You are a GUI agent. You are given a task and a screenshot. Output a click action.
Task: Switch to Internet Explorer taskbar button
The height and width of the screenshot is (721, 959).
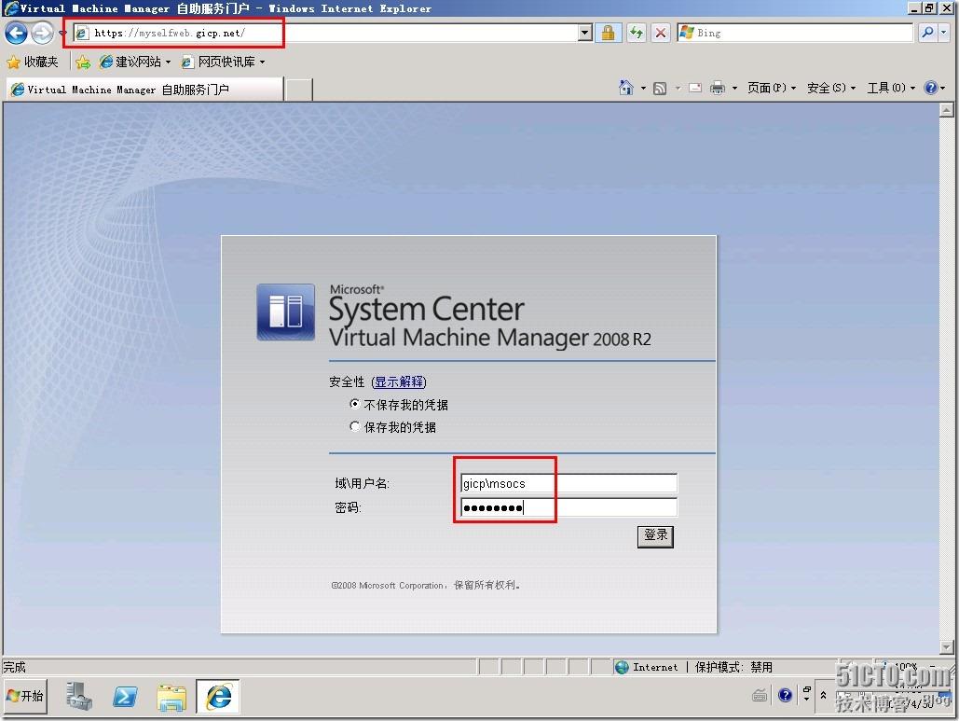pyautogui.click(x=218, y=697)
